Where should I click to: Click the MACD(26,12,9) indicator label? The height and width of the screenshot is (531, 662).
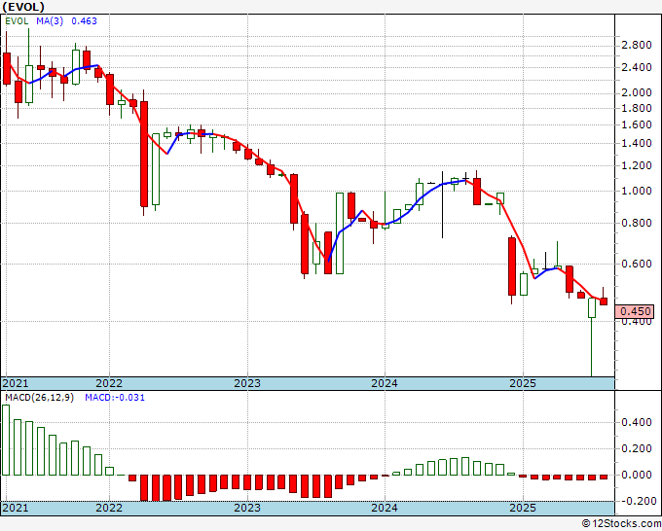(x=39, y=398)
